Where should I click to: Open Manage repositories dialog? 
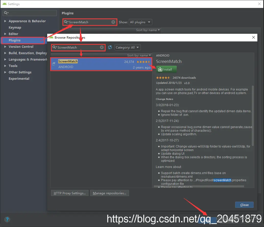pos(109,193)
